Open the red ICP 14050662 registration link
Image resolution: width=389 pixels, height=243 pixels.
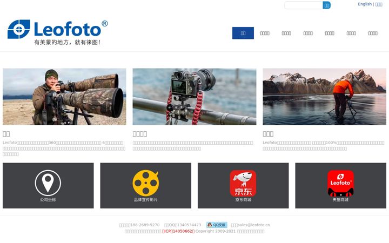178,231
